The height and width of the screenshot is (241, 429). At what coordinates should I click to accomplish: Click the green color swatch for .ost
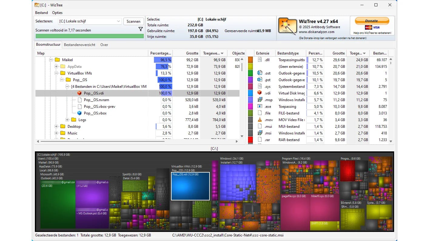point(250,73)
